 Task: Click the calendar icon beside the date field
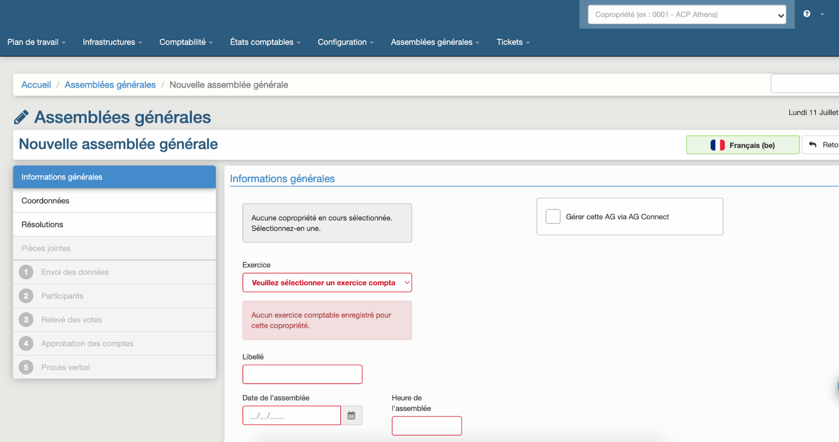click(x=351, y=415)
